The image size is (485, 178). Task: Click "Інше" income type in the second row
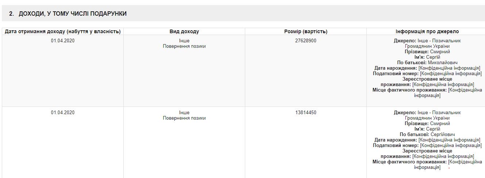click(184, 113)
